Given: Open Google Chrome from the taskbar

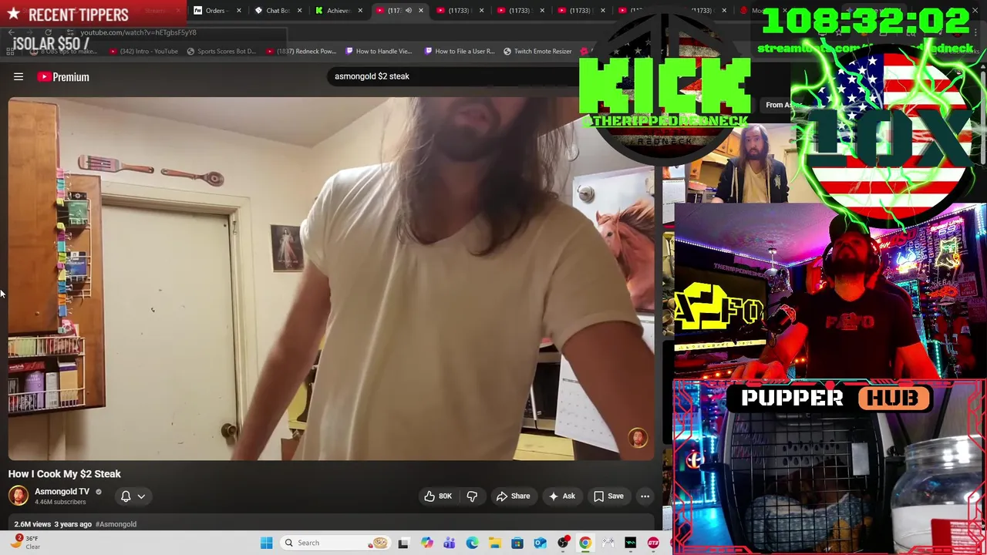Looking at the screenshot, I should pyautogui.click(x=585, y=543).
